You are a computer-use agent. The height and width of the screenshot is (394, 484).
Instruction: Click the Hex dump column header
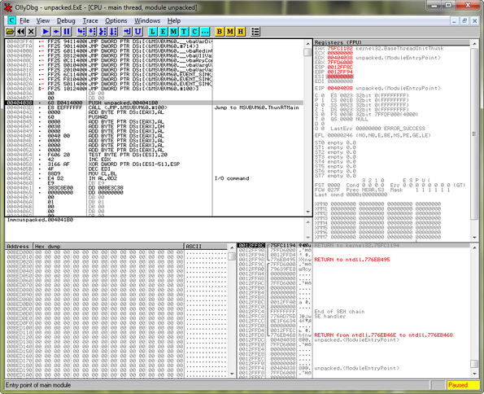pos(108,247)
